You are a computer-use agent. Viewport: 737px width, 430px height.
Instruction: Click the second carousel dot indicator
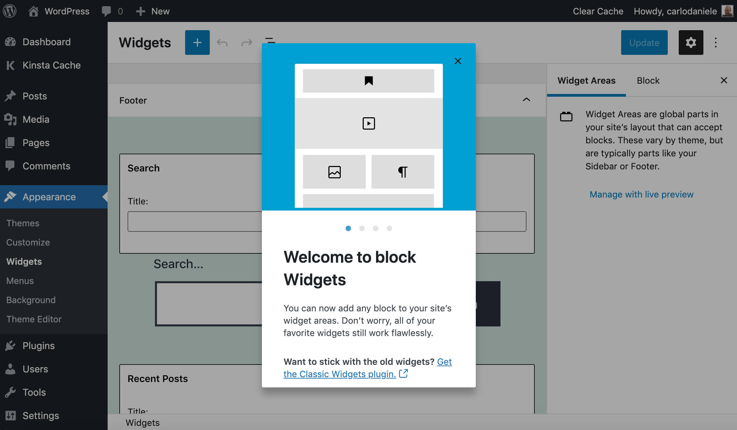[361, 228]
